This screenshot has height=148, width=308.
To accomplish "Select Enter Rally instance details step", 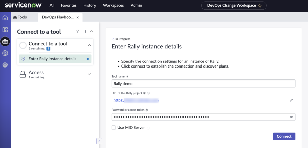I will tap(55, 59).
